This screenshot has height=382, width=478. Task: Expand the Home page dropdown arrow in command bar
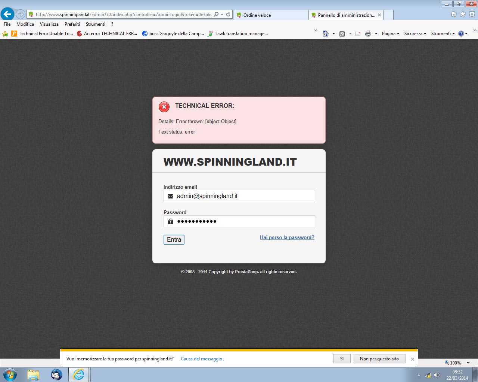(x=333, y=34)
